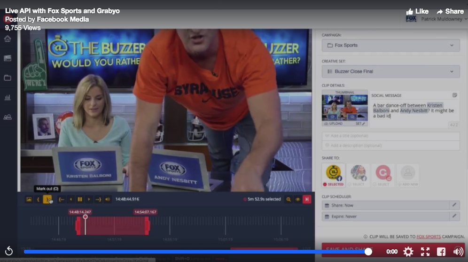Toggle the eye preview icon above timeline
The height and width of the screenshot is (262, 468).
coord(298,200)
